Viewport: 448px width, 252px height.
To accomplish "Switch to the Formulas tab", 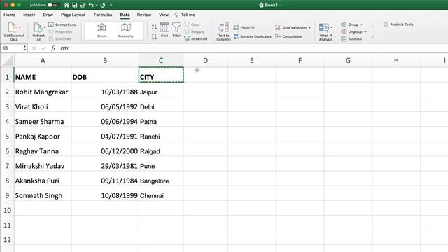I will click(x=103, y=15).
